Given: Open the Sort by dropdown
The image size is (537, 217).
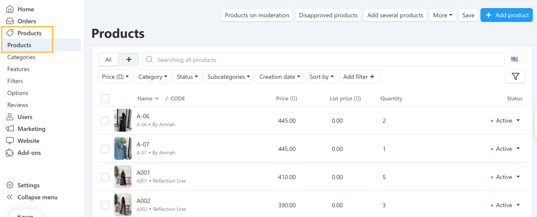Looking at the screenshot, I should coord(322,76).
